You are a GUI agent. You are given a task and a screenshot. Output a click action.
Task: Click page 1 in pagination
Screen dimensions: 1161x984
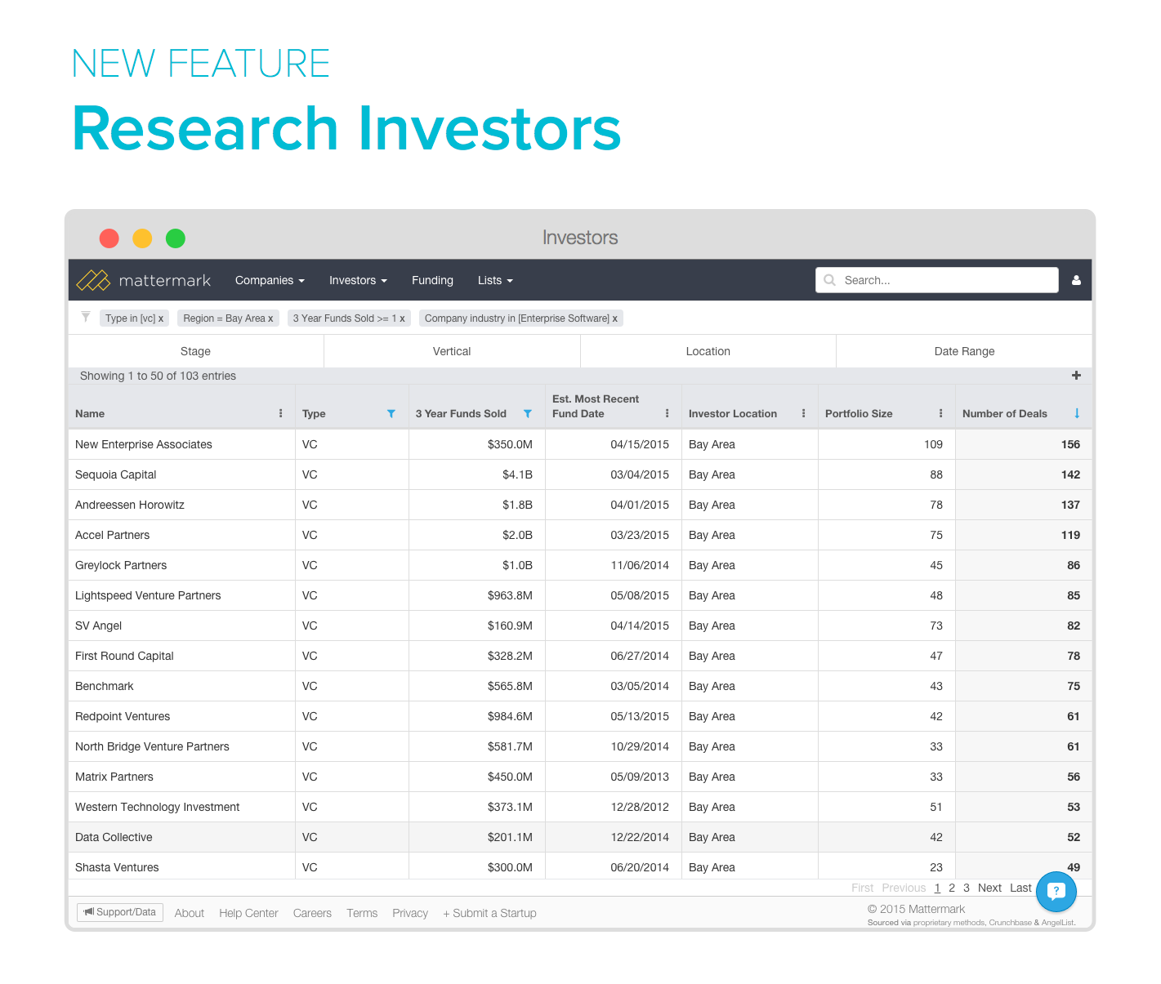(x=937, y=888)
